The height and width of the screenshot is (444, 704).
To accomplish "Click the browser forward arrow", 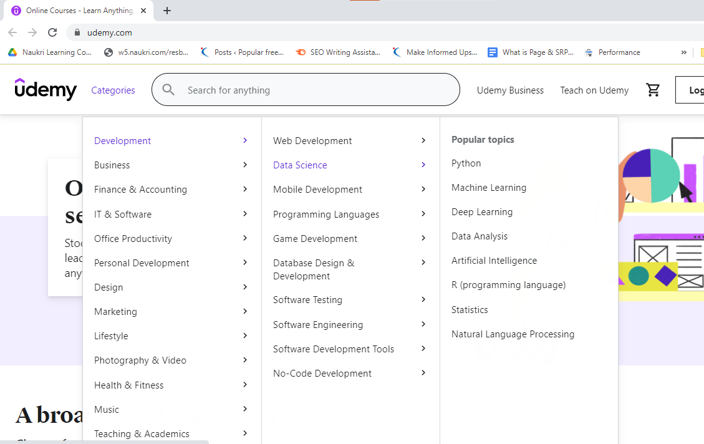I will pyautogui.click(x=32, y=32).
